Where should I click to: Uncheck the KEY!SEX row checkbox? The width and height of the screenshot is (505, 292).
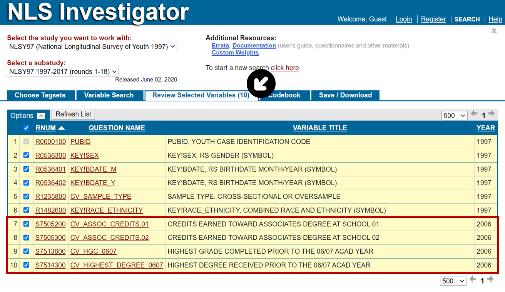pyautogui.click(x=26, y=156)
